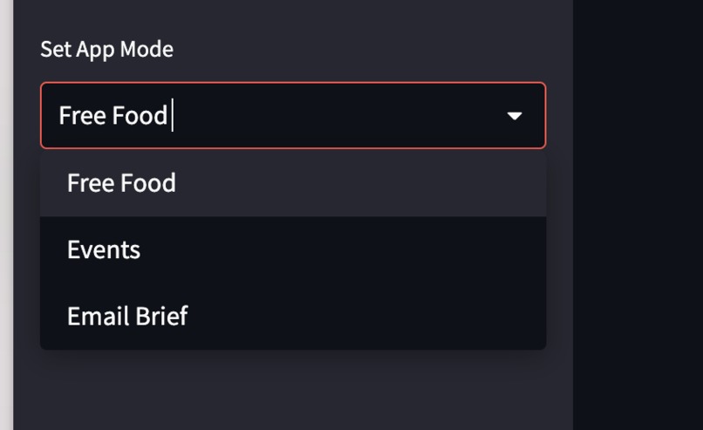Place cursor after the text Free Food
Screen dimensions: 703x430
pos(172,116)
